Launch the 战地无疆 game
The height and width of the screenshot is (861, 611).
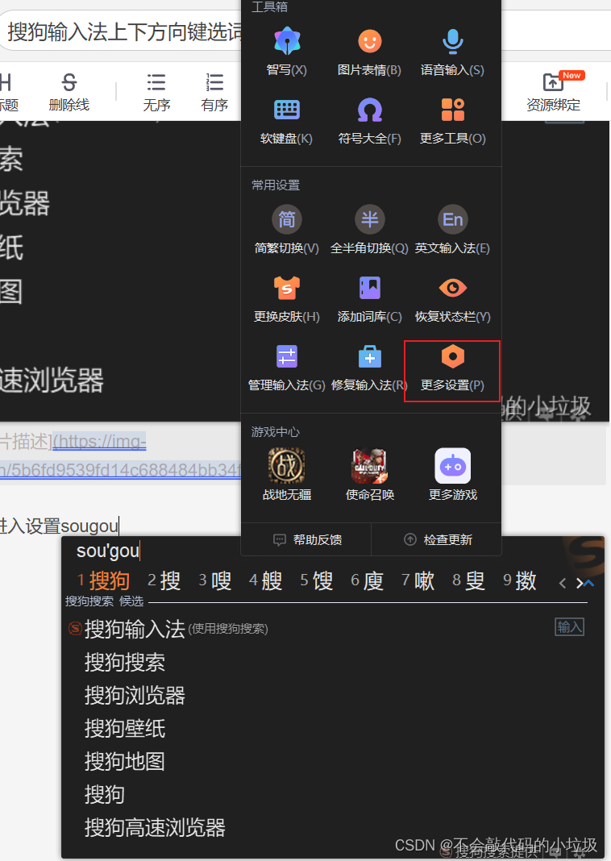pos(287,474)
